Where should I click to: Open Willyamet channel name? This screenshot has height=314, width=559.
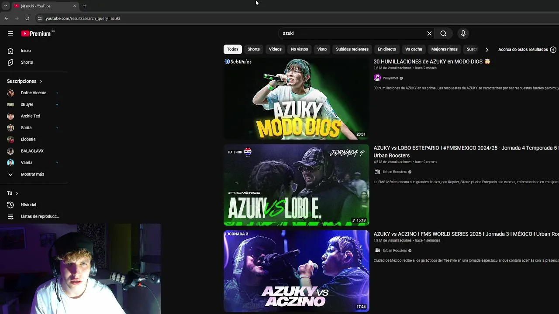coord(390,78)
